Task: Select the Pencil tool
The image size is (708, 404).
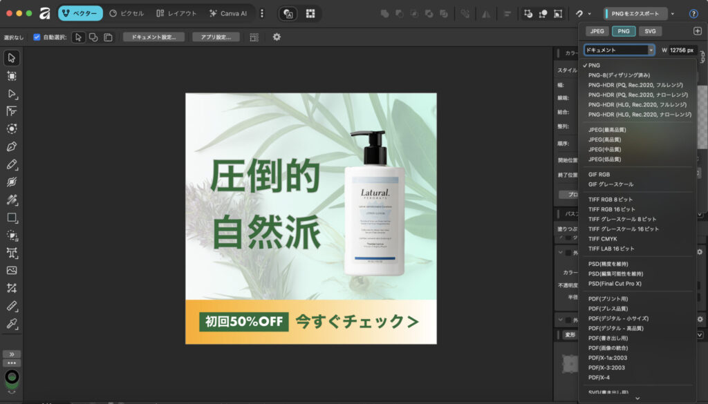Action: tap(12, 164)
